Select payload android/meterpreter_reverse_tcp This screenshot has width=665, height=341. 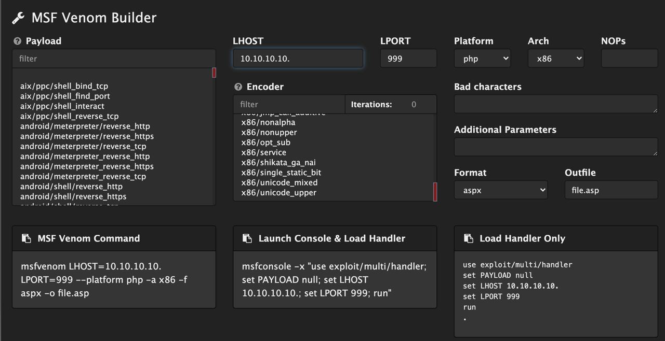[x=83, y=176]
